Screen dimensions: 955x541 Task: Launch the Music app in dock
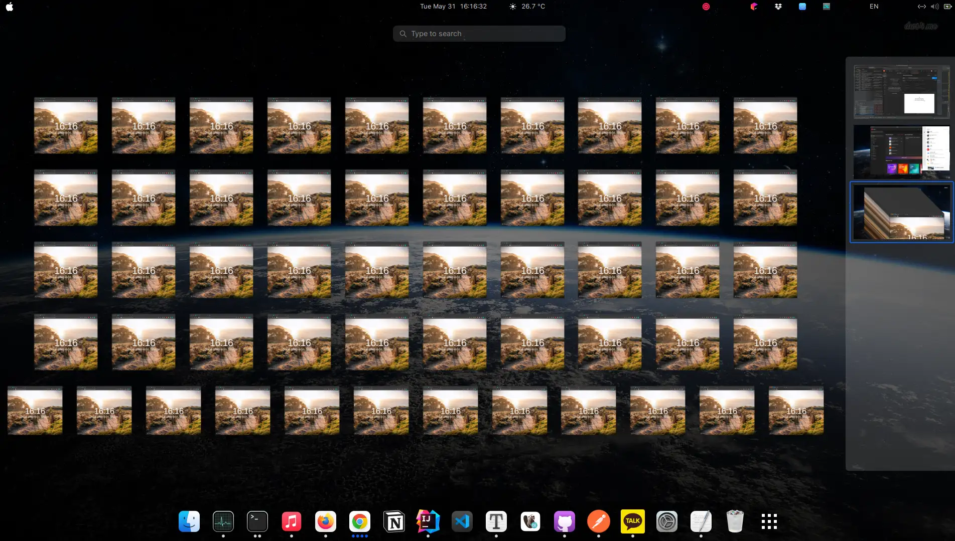[x=292, y=521]
